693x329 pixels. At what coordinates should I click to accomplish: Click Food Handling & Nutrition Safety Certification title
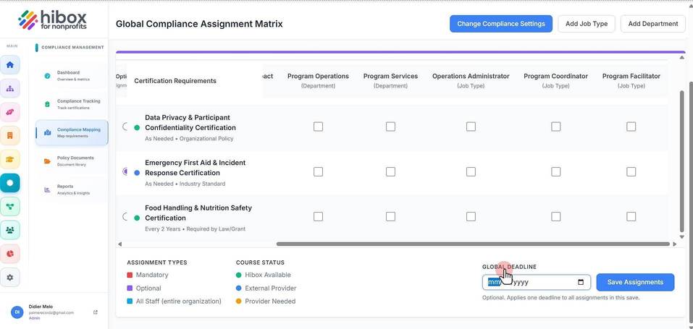[198, 213]
